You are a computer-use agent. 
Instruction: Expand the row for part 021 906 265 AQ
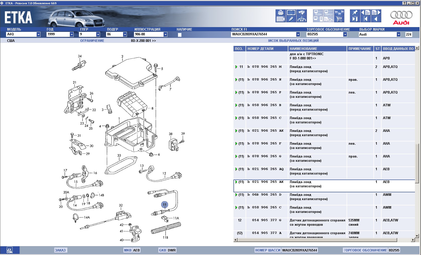(x=236, y=169)
